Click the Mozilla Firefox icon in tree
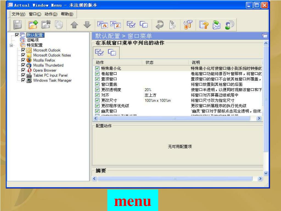 pos(29,60)
